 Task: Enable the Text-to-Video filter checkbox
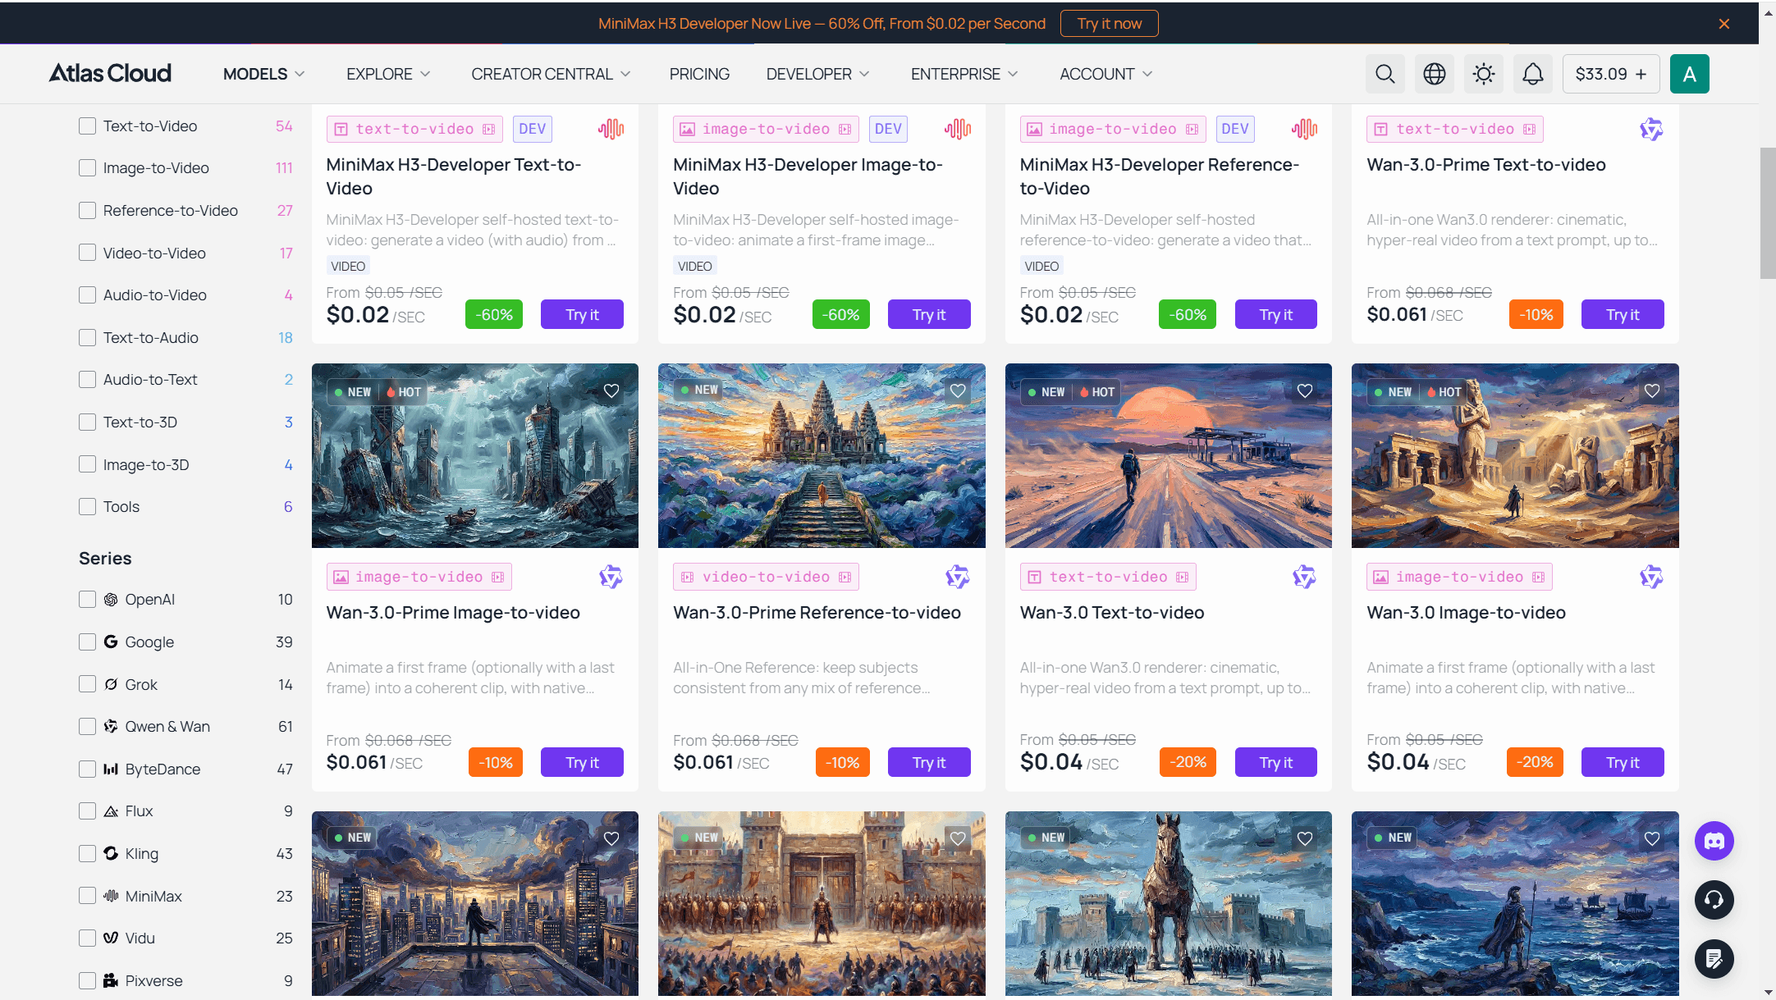coord(87,126)
